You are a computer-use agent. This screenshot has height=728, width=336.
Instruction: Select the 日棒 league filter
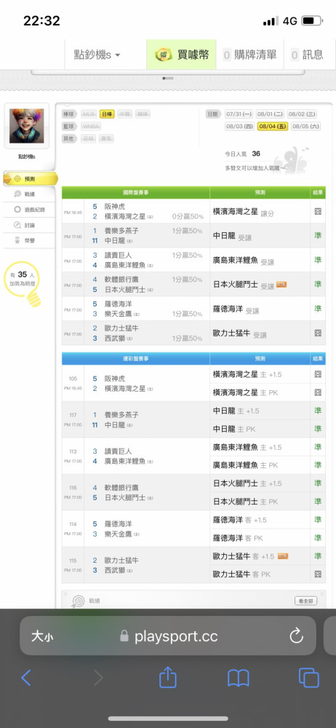tap(107, 114)
